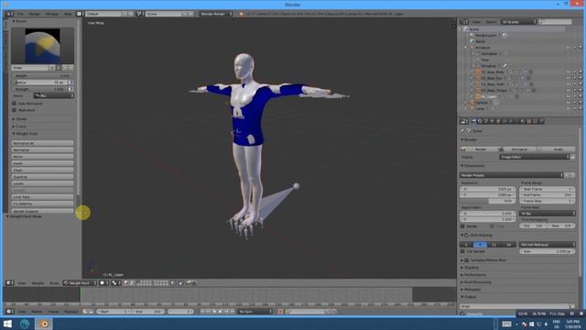586x330 pixels.
Task: Choose a render engine from Blender Render dropdown
Action: coord(216,14)
